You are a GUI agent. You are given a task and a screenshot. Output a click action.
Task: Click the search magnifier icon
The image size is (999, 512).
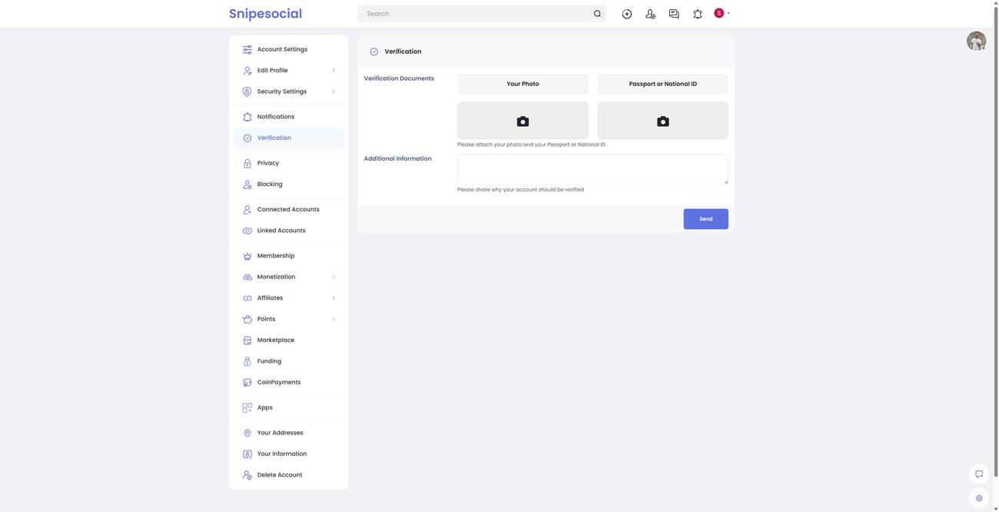coord(597,14)
